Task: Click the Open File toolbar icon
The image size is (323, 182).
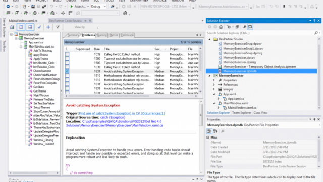Action: (33, 7)
